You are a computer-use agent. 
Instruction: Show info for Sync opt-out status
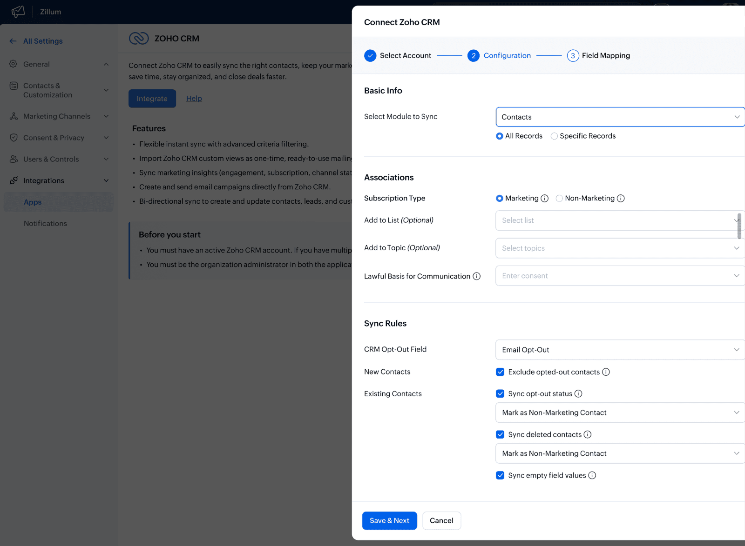578,393
